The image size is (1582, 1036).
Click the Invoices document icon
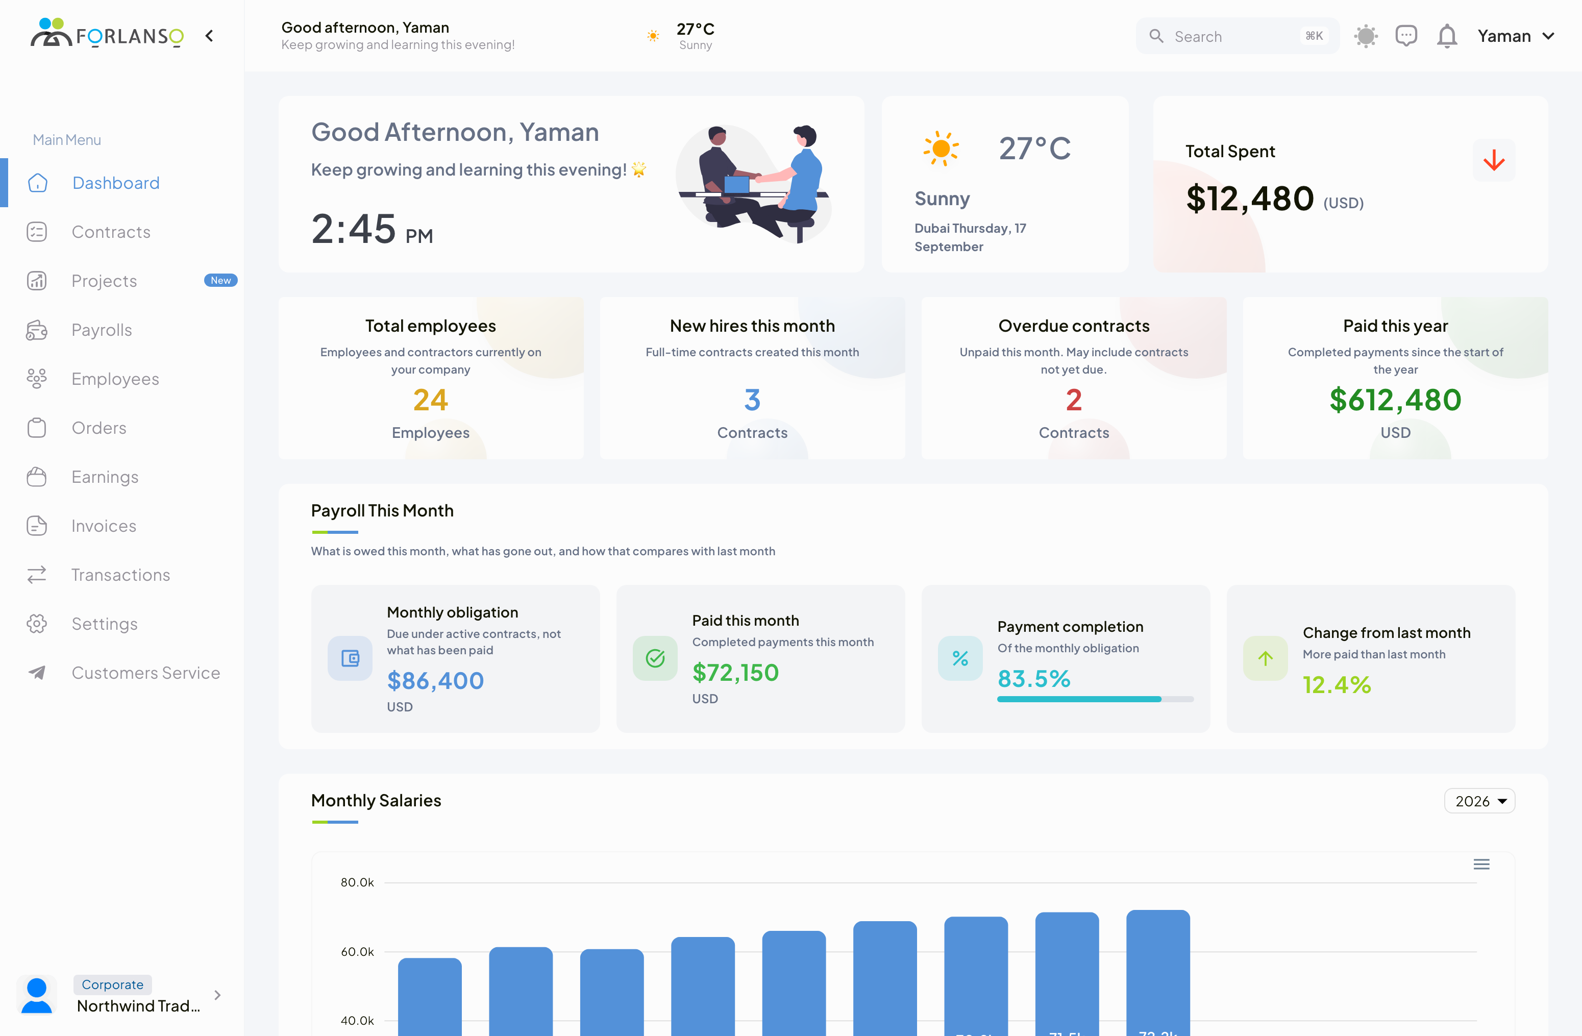pyautogui.click(x=37, y=526)
